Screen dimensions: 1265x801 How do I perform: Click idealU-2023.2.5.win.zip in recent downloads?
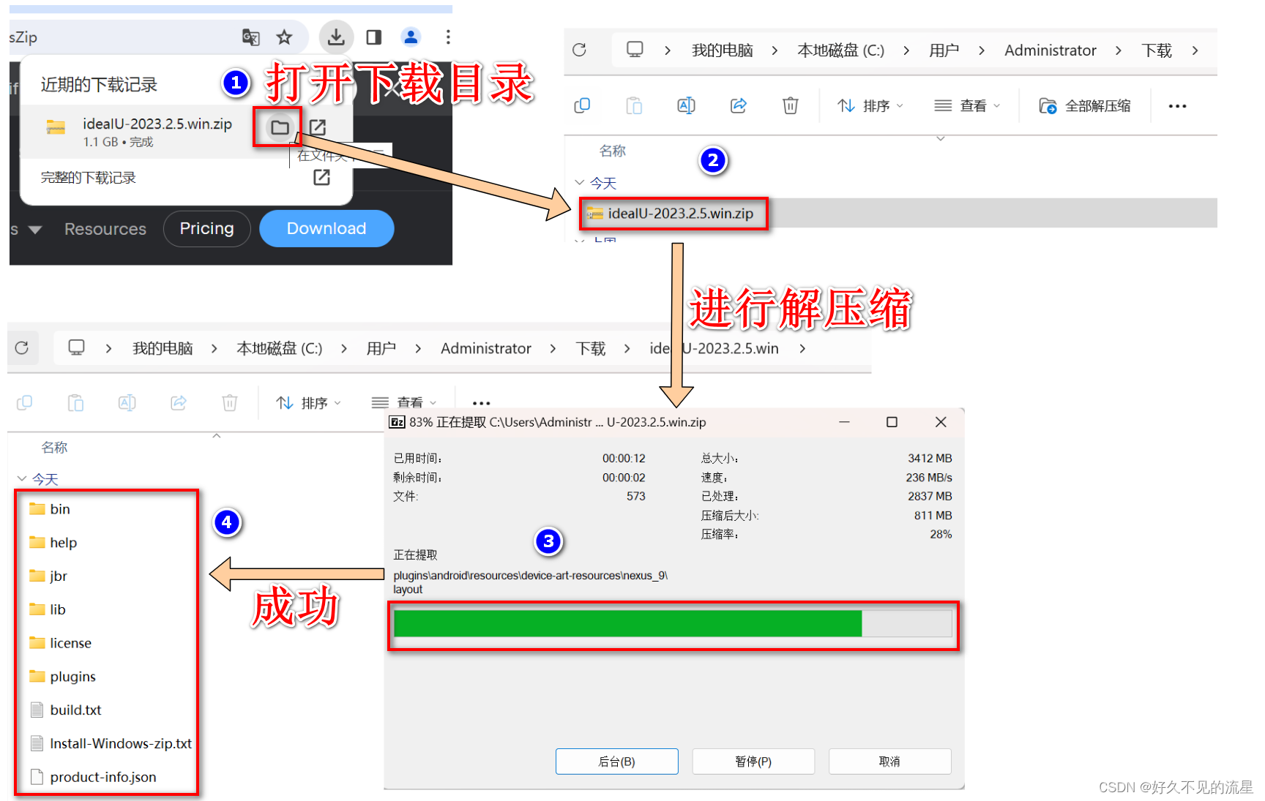157,124
